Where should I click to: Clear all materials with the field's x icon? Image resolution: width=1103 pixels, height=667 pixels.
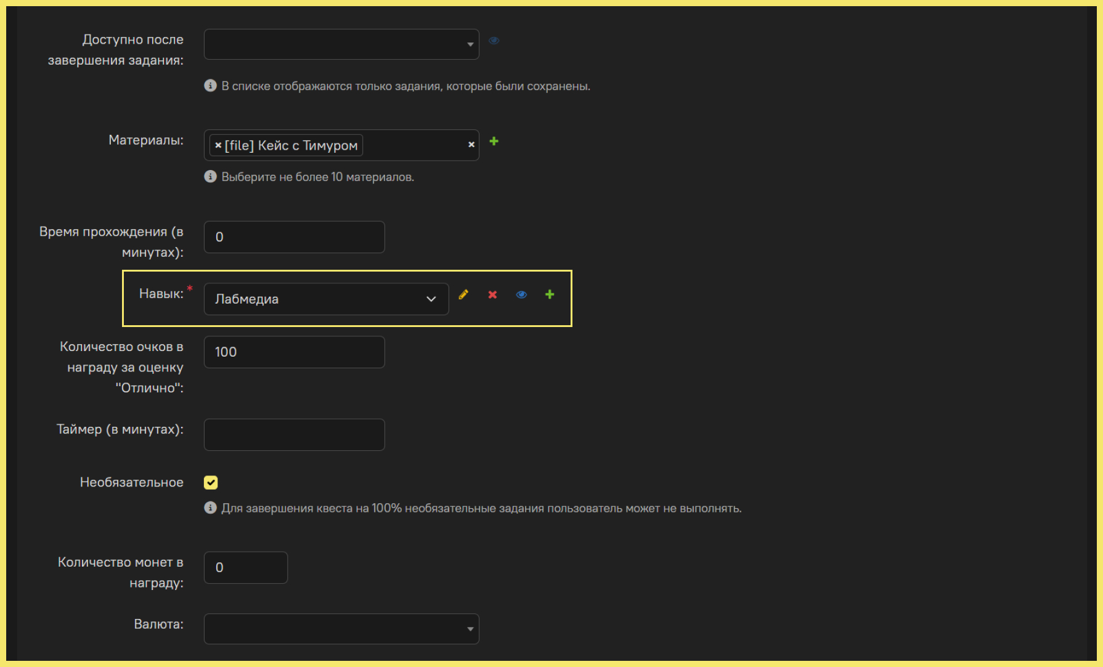coord(471,145)
